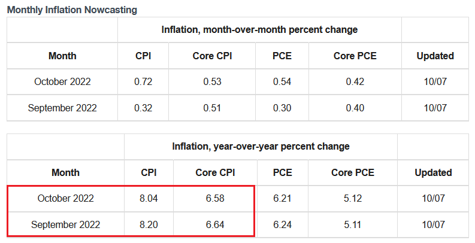Select Core PCE value 0.42
The image size is (475, 243).
[355, 82]
